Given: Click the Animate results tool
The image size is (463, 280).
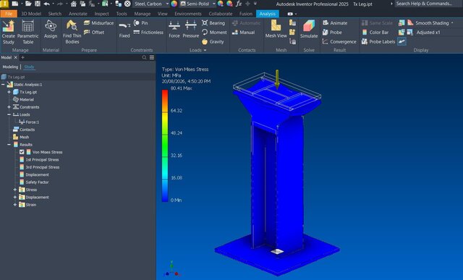Looking at the screenshot, I should tap(335, 22).
